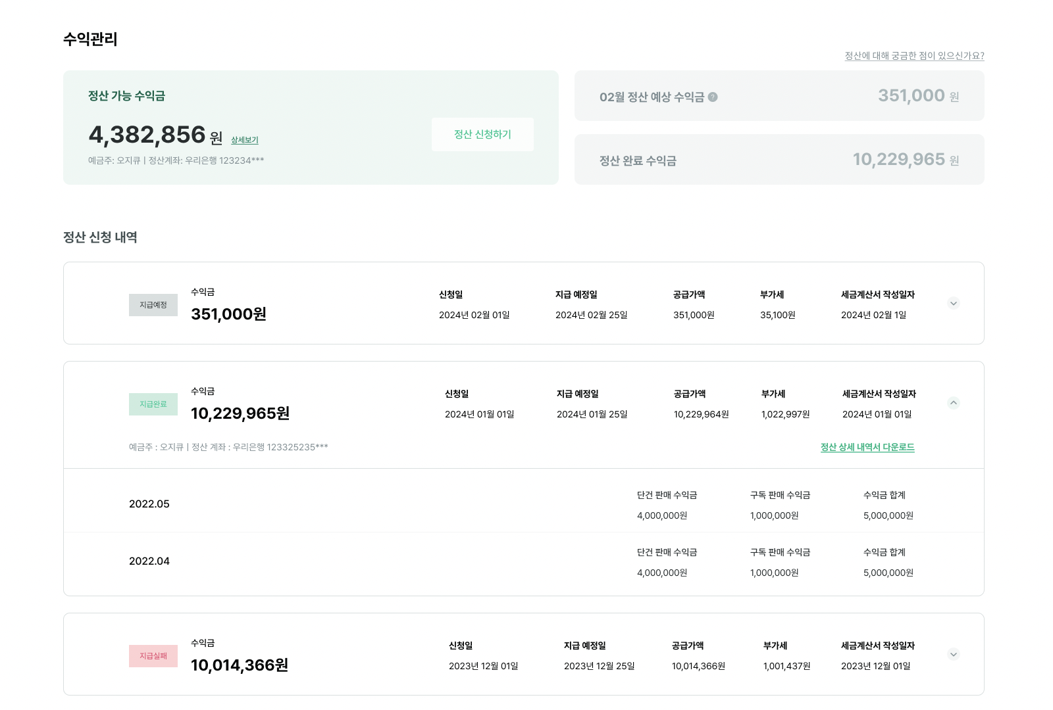Image resolution: width=1053 pixels, height=710 pixels.
Task: Click the 수익관리 page title
Action: point(90,39)
